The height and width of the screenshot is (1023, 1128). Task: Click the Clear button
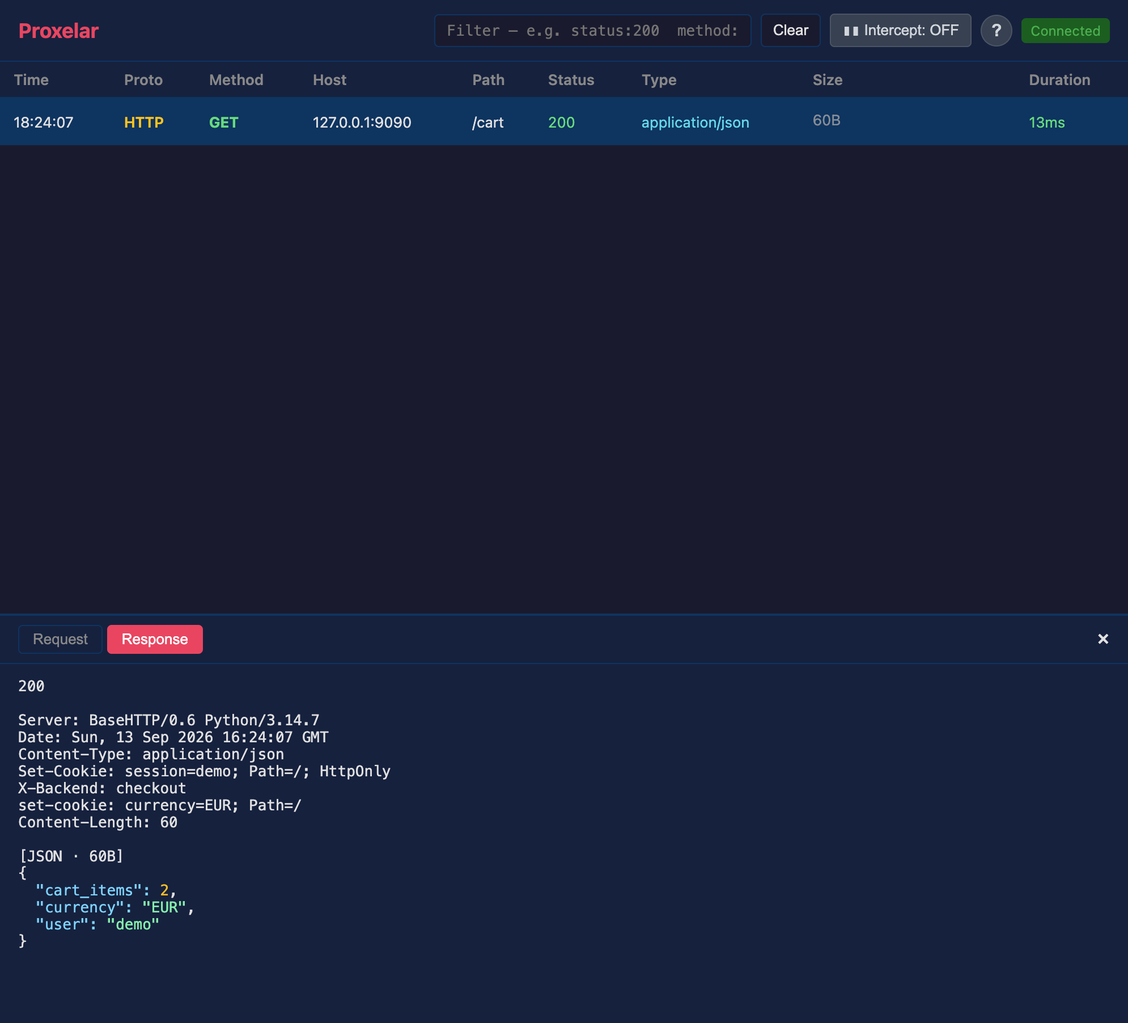(x=790, y=31)
